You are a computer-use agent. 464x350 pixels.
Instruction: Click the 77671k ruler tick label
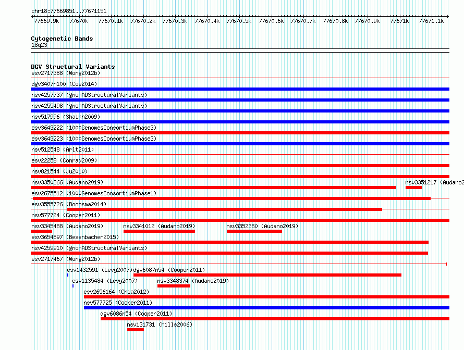(x=399, y=21)
